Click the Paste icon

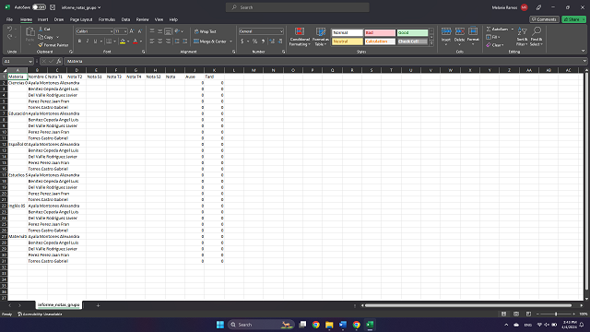(x=29, y=32)
